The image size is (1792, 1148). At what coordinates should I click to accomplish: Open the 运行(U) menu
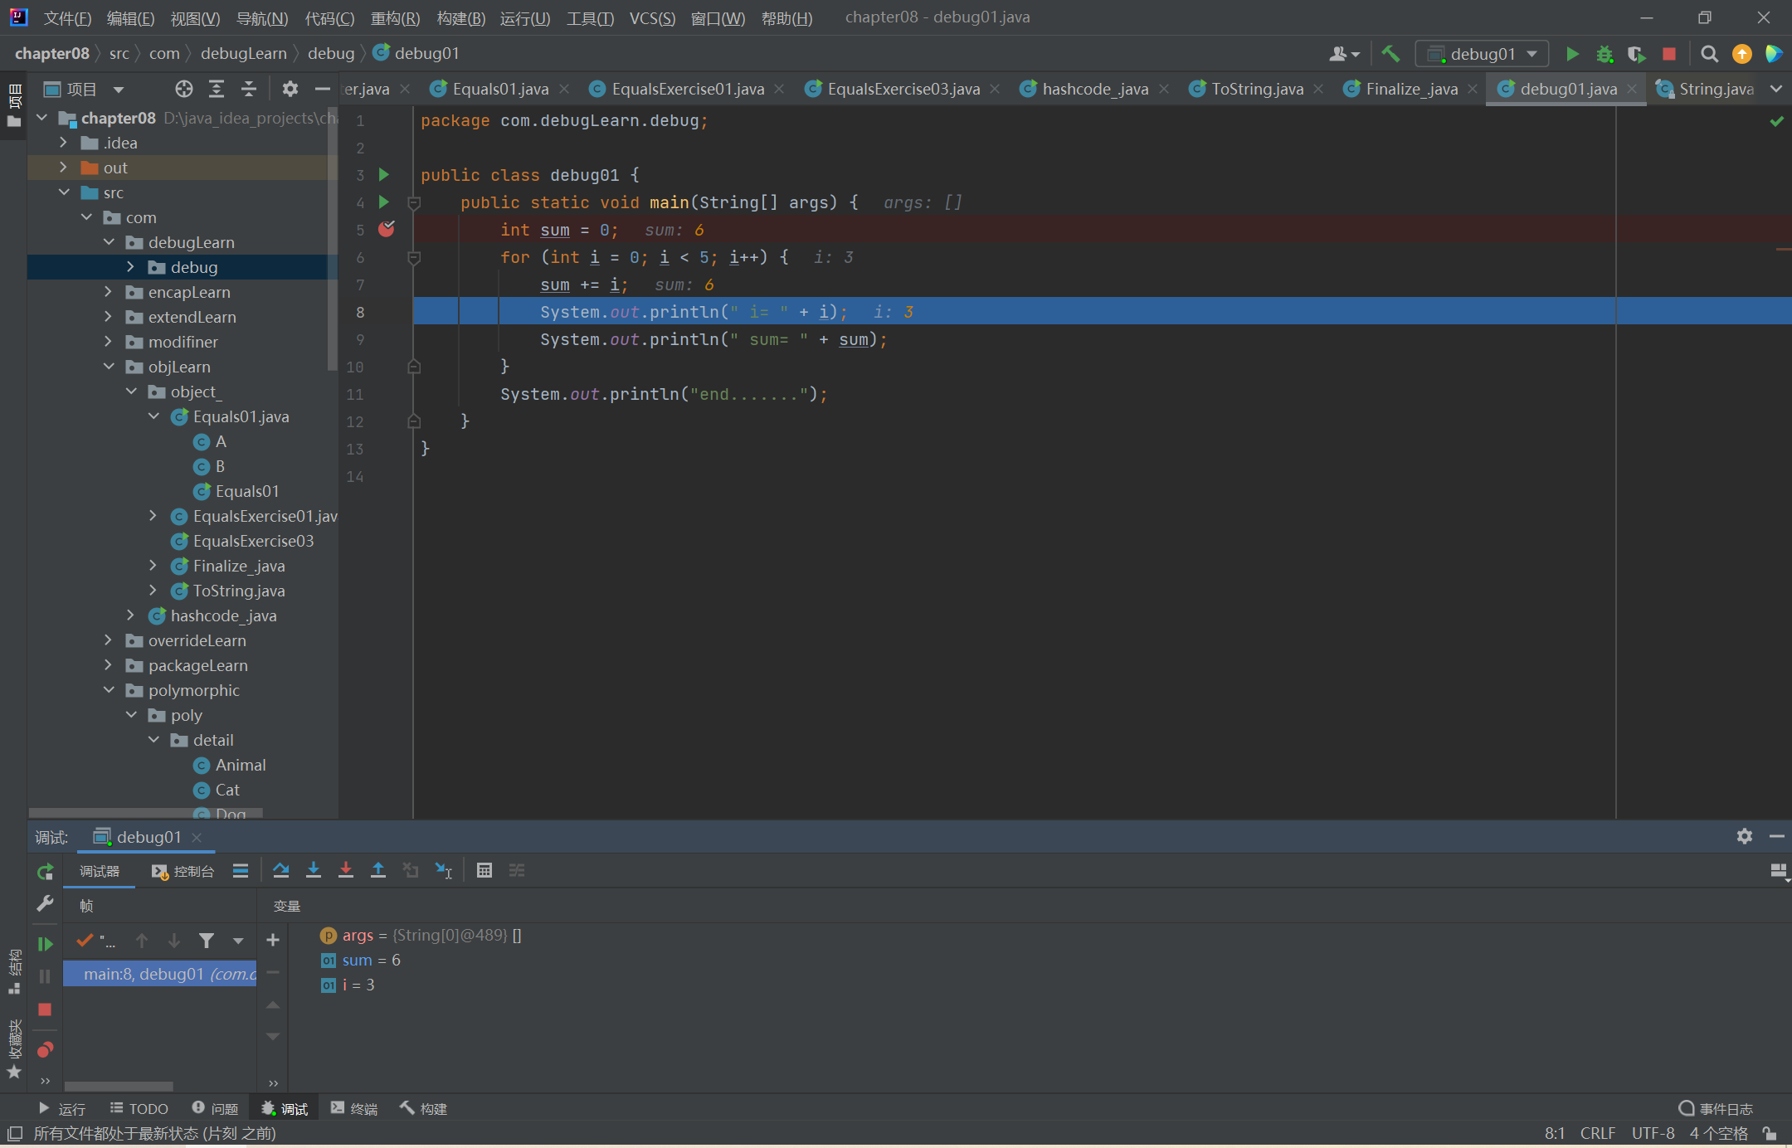524,17
